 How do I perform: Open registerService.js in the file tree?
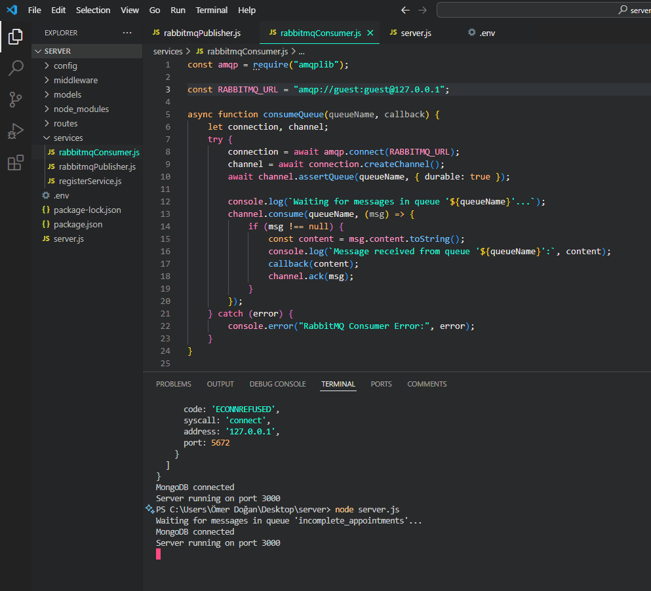click(90, 181)
